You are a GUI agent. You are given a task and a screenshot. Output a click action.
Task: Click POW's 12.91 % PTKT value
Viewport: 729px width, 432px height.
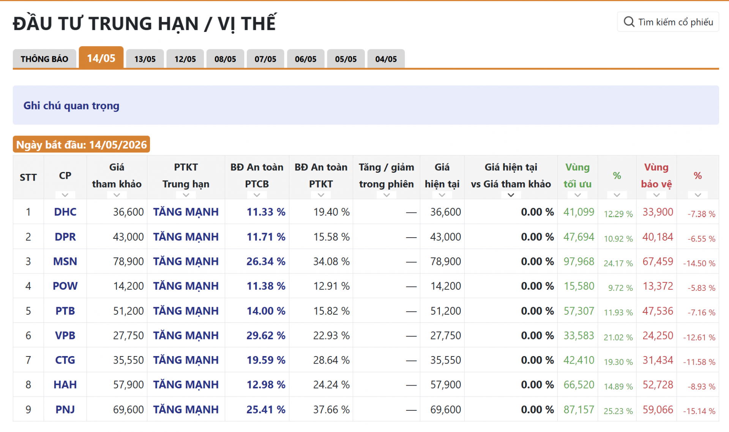(x=331, y=286)
